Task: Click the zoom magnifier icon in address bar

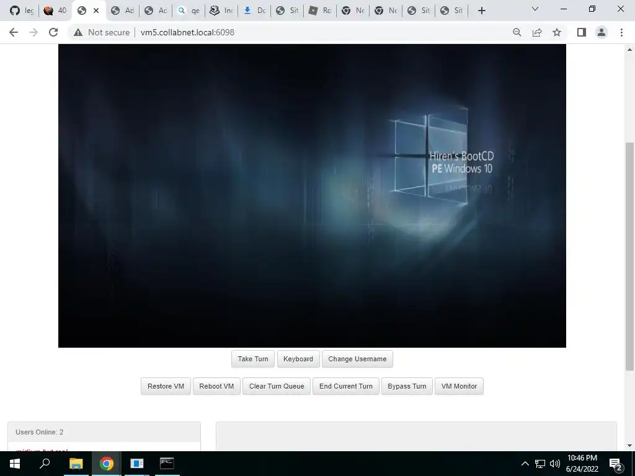Action: click(517, 32)
